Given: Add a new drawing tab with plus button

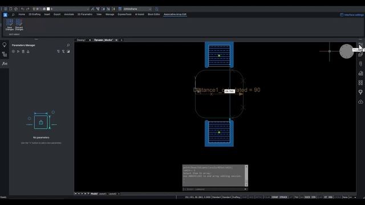Looking at the screenshot, I should coord(121,40).
